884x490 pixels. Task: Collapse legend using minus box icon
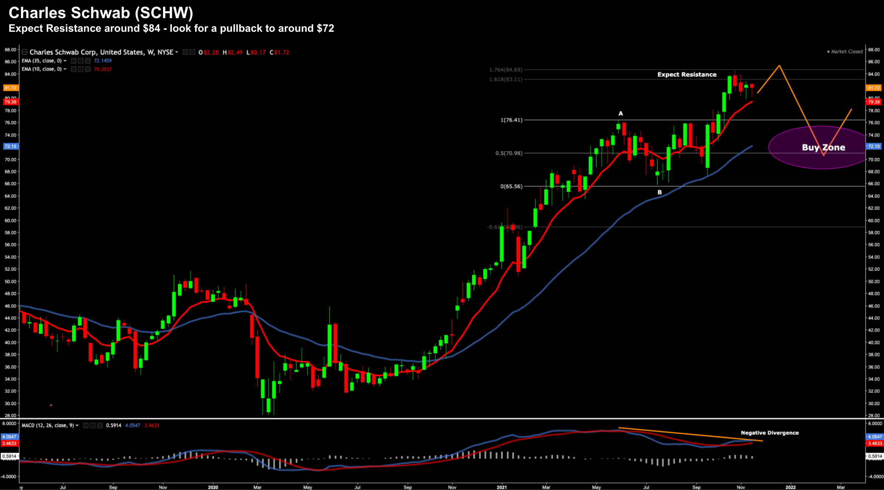point(24,52)
